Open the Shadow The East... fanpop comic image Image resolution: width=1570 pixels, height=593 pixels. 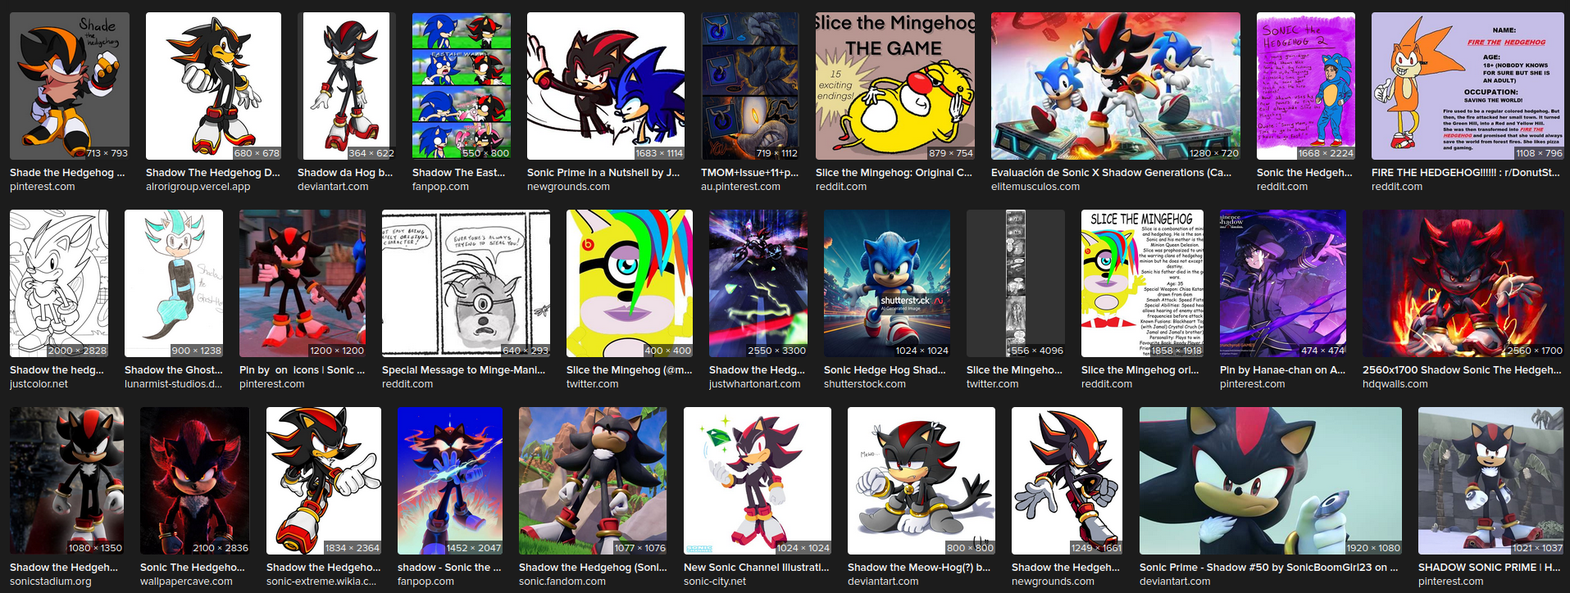click(462, 86)
